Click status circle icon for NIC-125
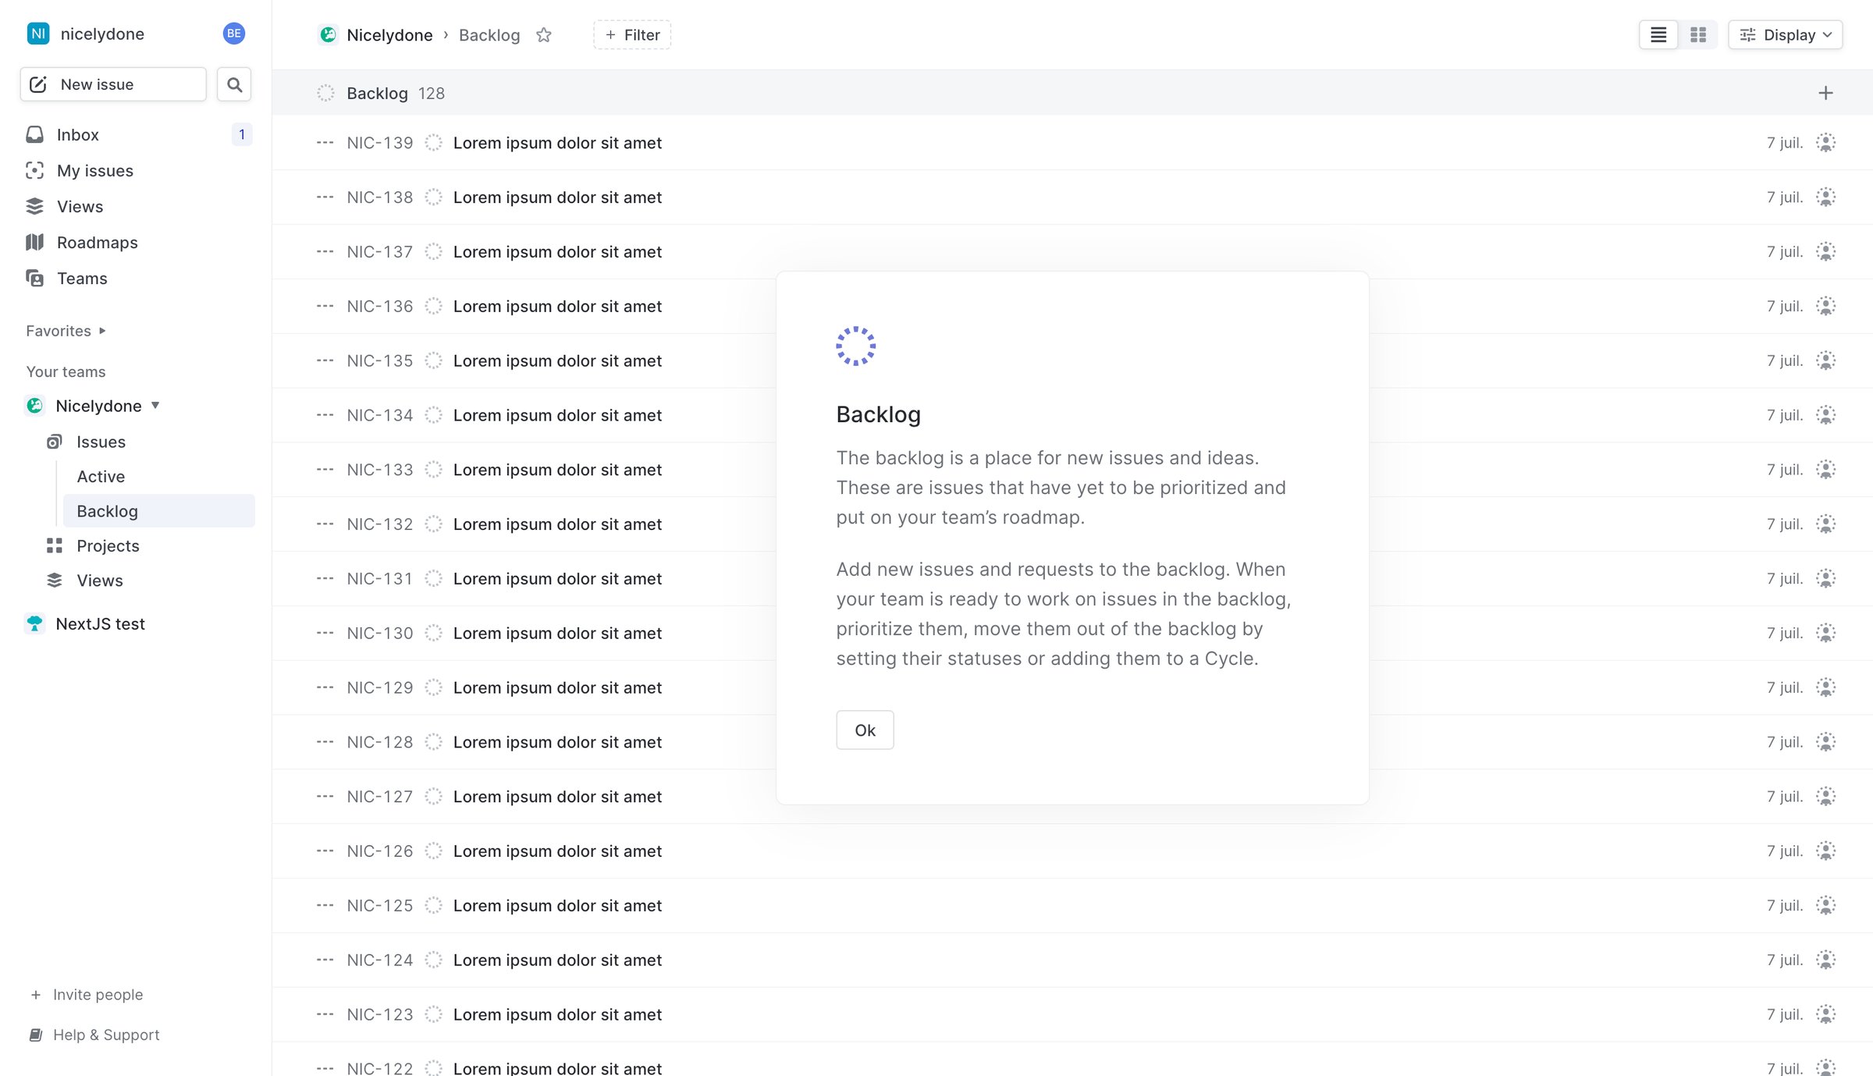This screenshot has height=1076, width=1873. (x=433, y=906)
